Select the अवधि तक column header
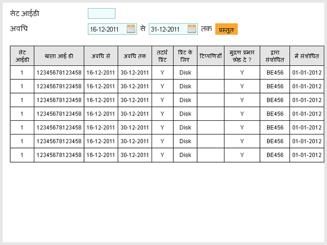327x245 pixels. pos(135,56)
